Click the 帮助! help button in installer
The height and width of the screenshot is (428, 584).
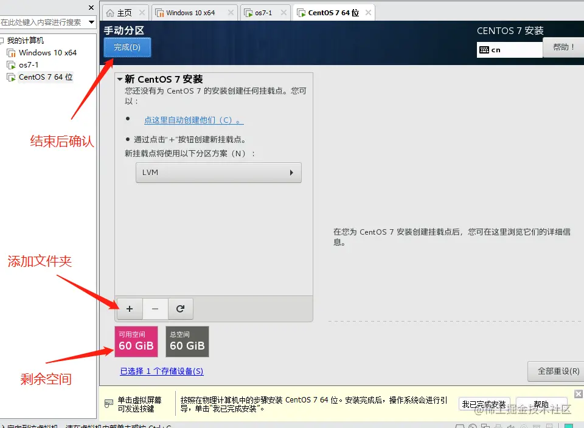pos(563,47)
